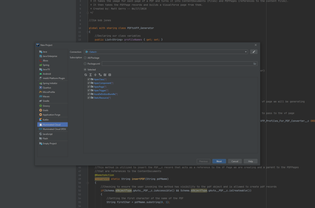Screen dimensions: 315x208
Task: Browse for a Package.xml file
Action: point(255,64)
